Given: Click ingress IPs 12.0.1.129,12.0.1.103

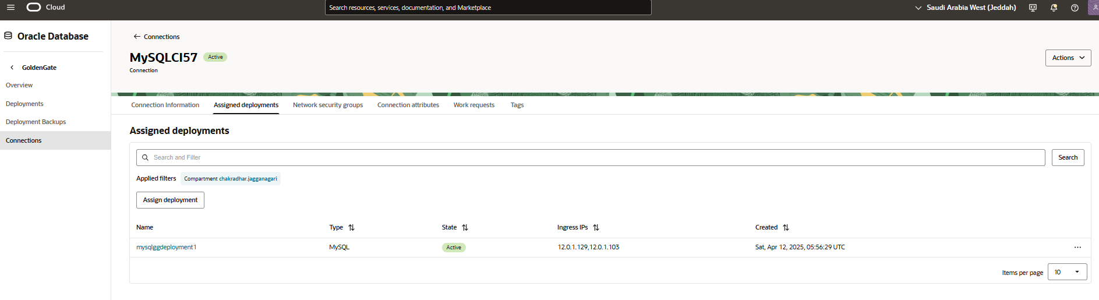Looking at the screenshot, I should click(588, 247).
